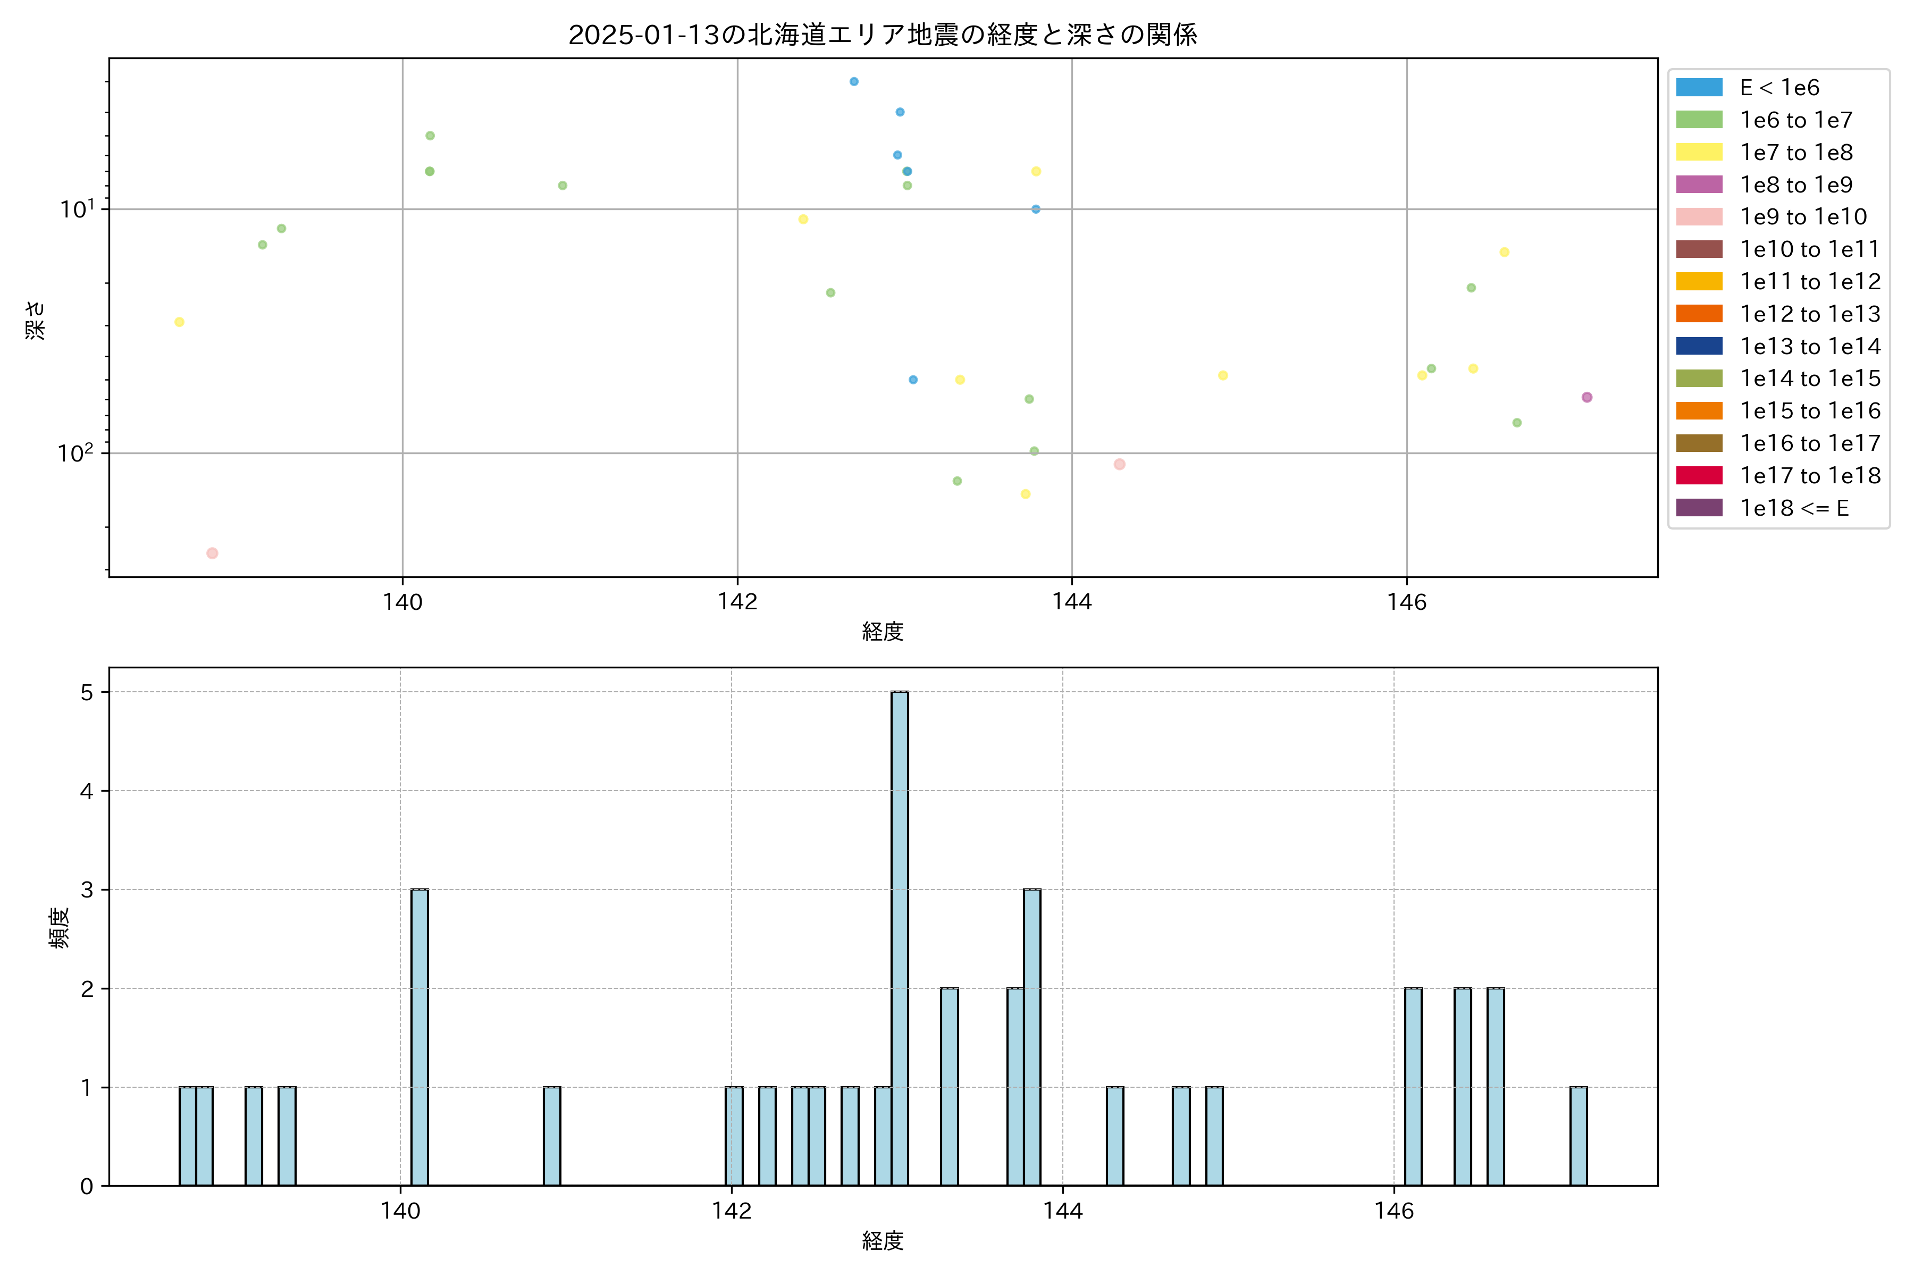Click the rightmost histogram bar near longitude 147
Screen dimensions: 1914x1276
coord(1578,1136)
